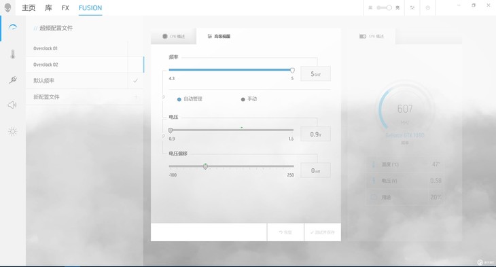Click the 测试并保存 test and save button
496x267 pixels.
click(x=323, y=232)
